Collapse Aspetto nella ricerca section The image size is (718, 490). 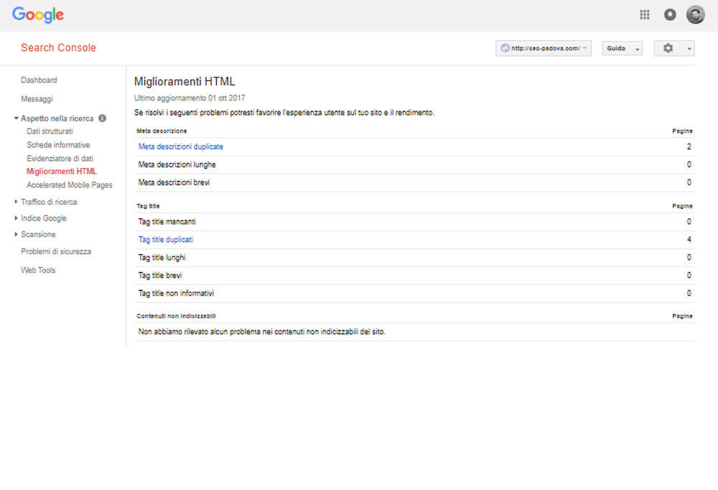16,119
